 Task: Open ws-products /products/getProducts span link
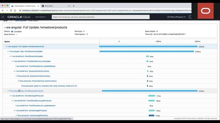click(x=33, y=115)
